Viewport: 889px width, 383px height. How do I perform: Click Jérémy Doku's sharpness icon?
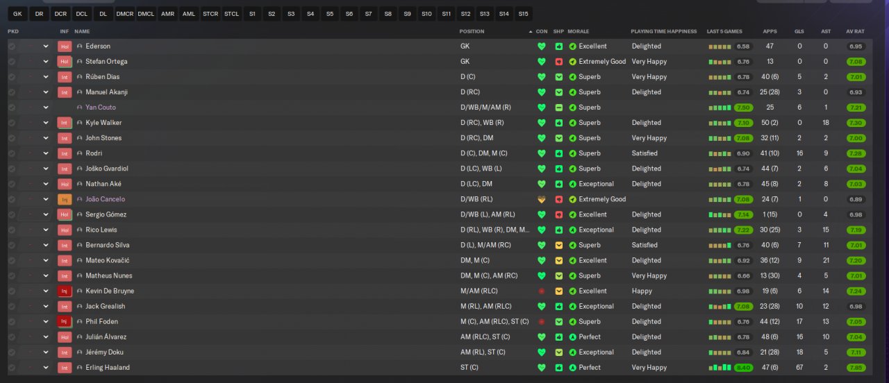tap(558, 352)
